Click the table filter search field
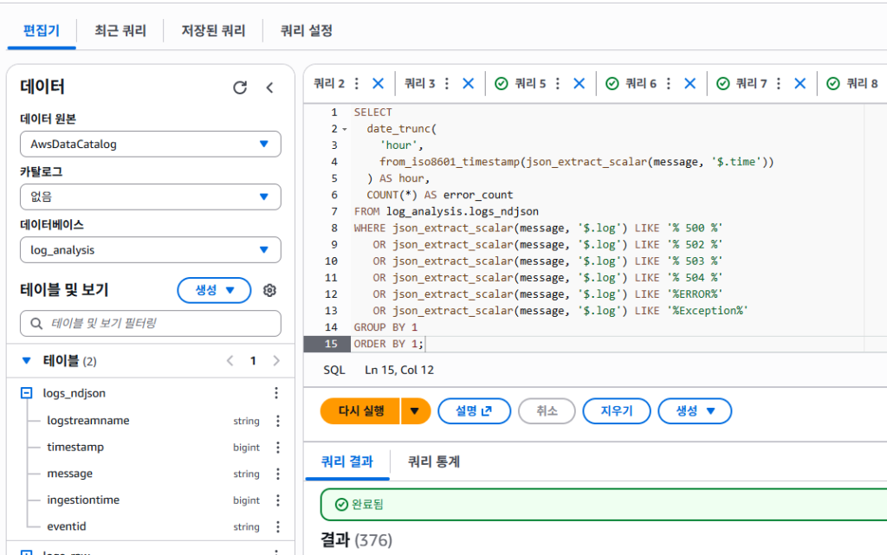Image resolution: width=887 pixels, height=555 pixels. (x=151, y=323)
